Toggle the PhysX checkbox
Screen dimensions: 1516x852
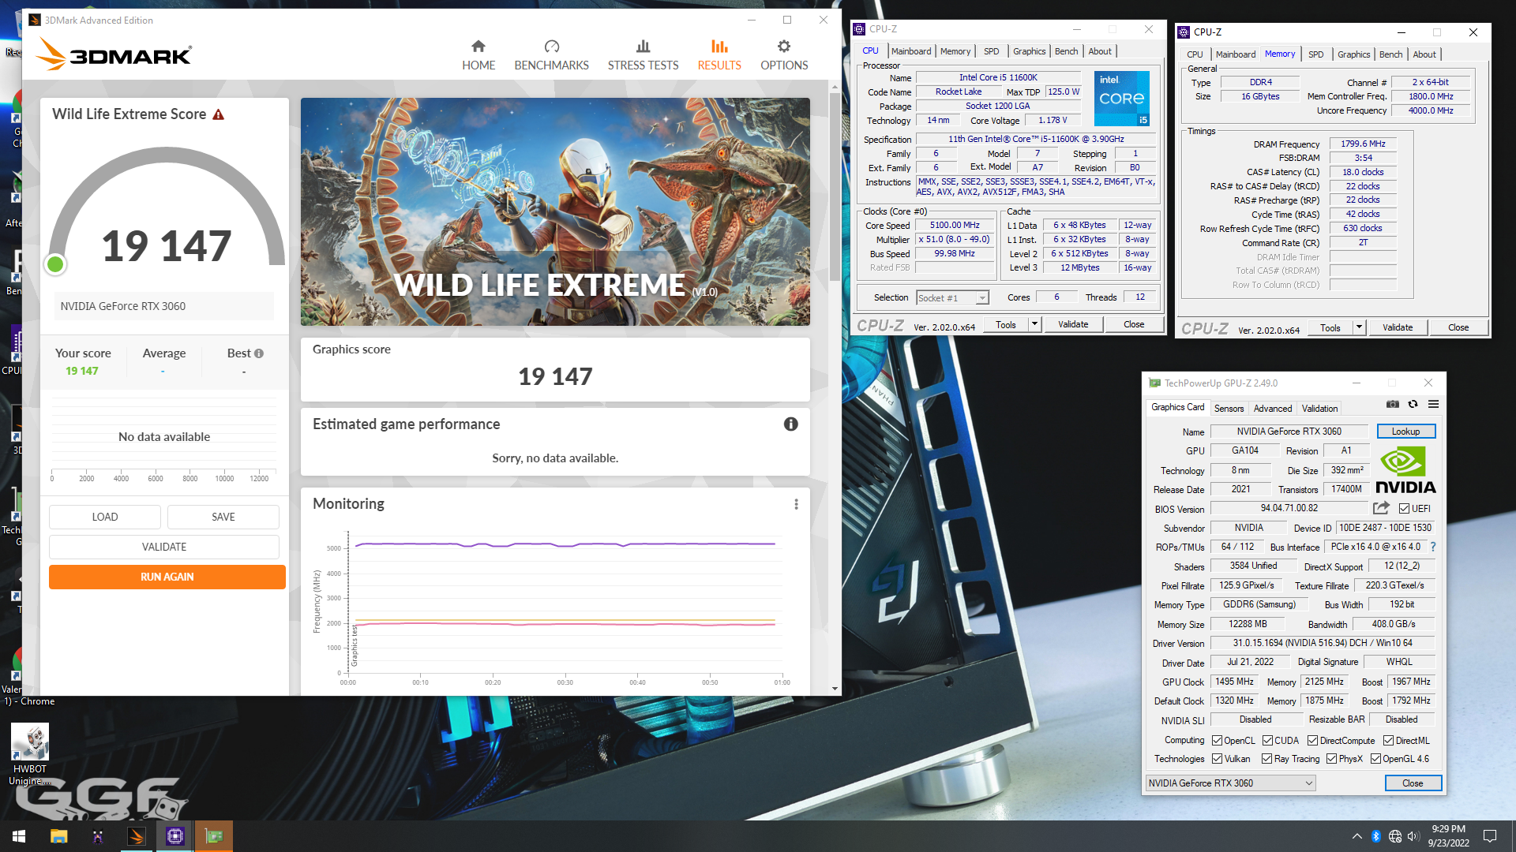1331,759
